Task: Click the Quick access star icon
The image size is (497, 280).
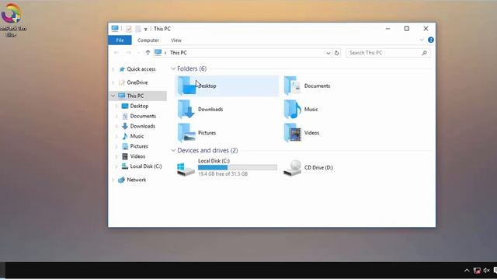Action: [x=122, y=69]
